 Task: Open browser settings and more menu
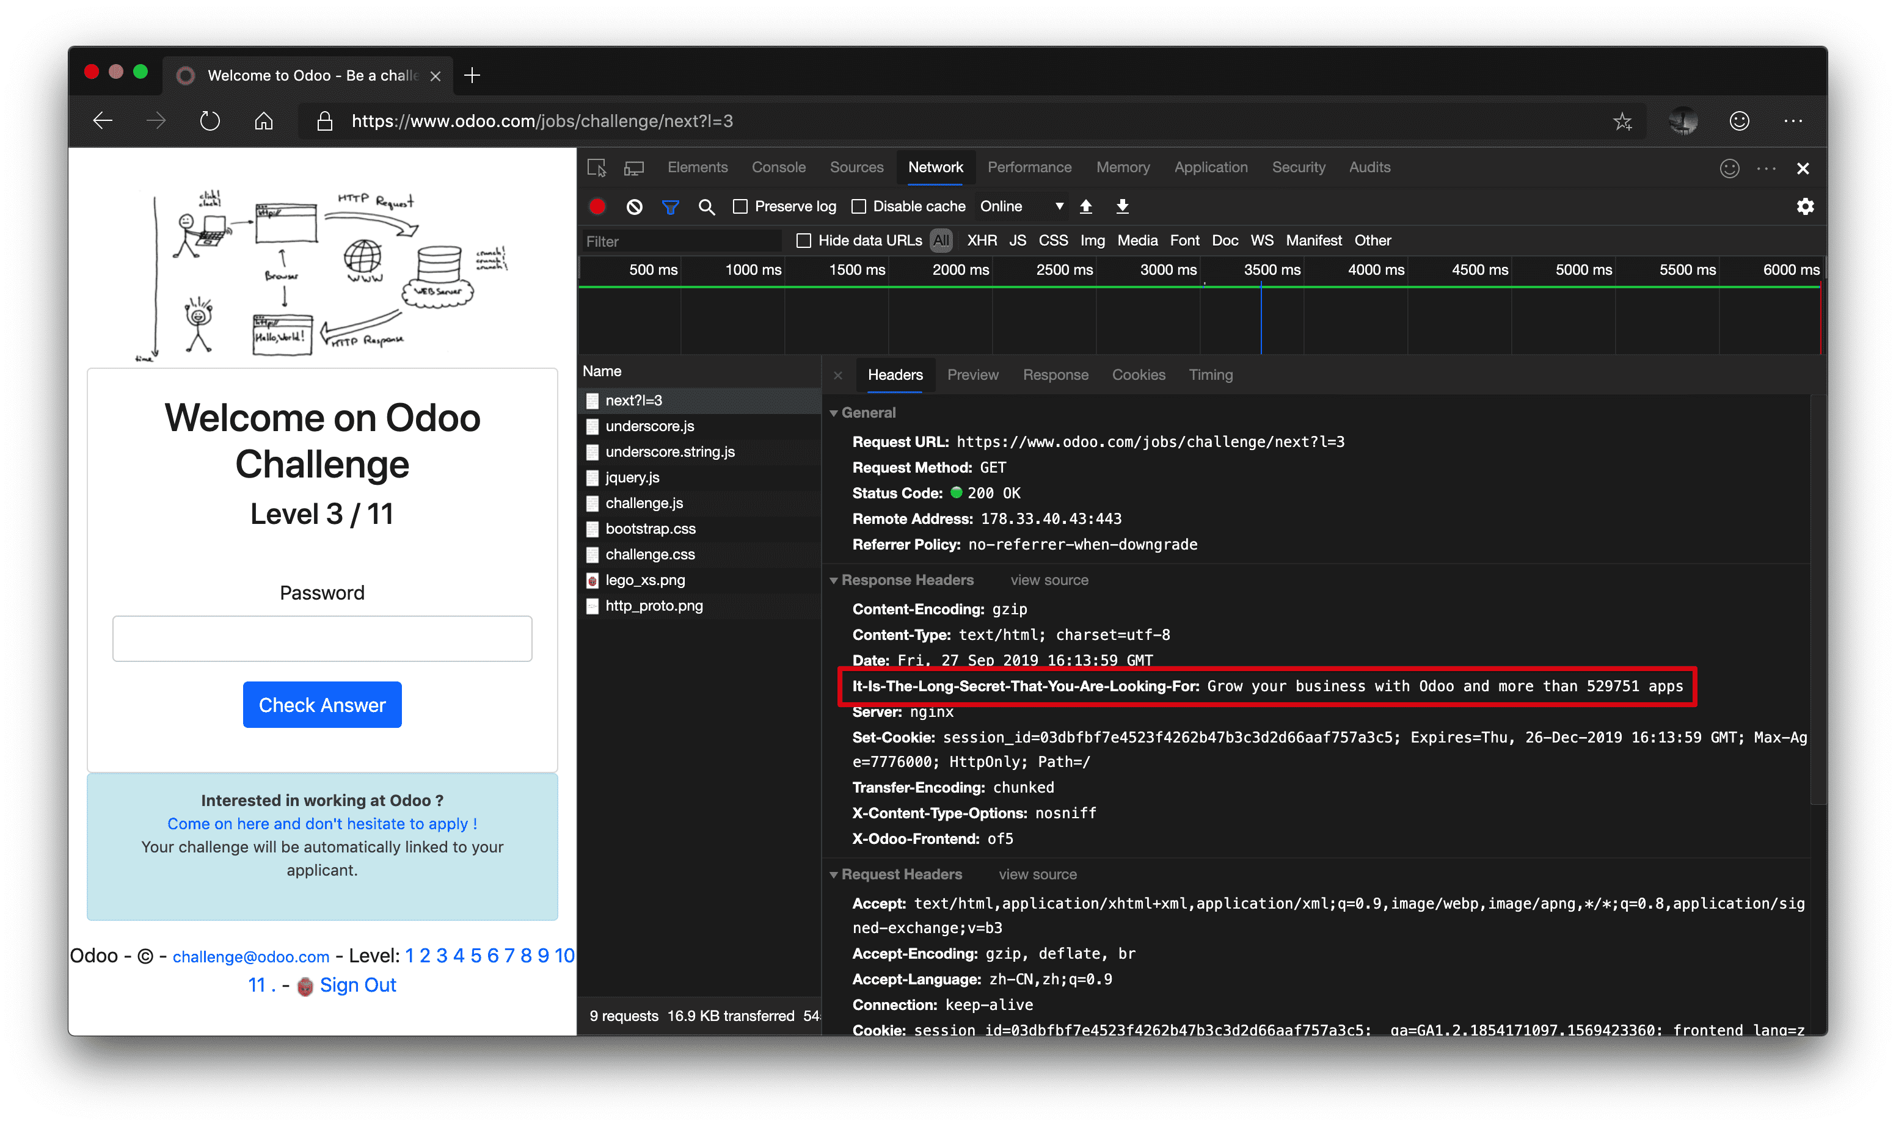(1793, 121)
